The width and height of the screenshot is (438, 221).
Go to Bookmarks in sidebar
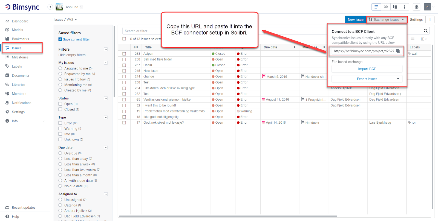pos(20,39)
